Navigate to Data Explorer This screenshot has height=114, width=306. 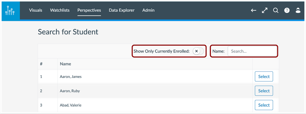point(122,10)
